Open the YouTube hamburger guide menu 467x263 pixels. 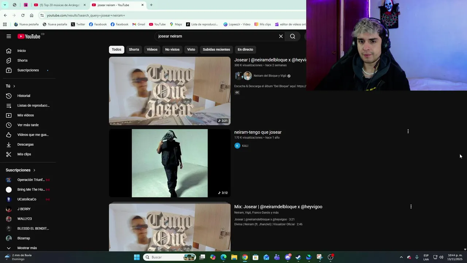pyautogui.click(x=9, y=36)
